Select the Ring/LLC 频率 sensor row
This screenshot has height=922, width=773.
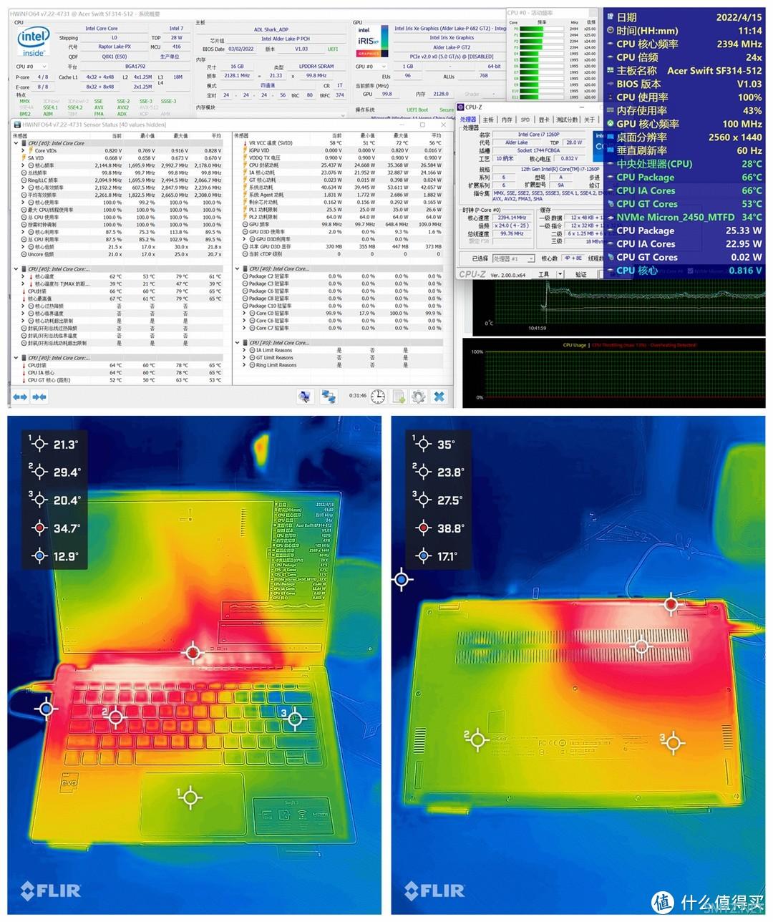pos(119,180)
